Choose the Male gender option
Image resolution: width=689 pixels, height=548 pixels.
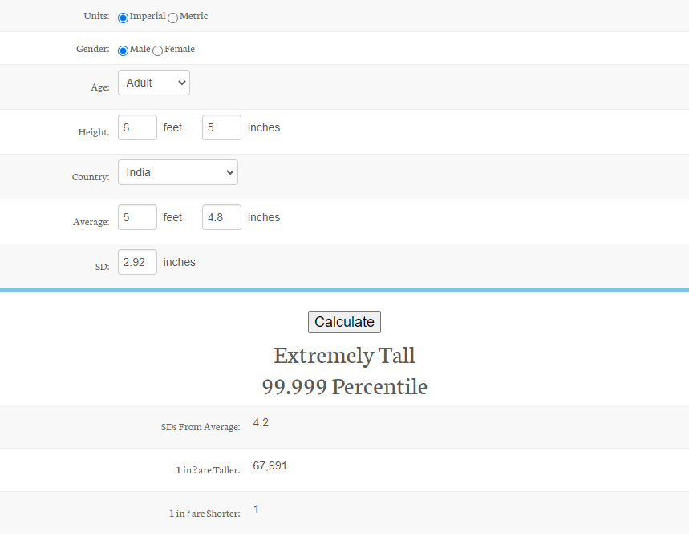tap(123, 50)
